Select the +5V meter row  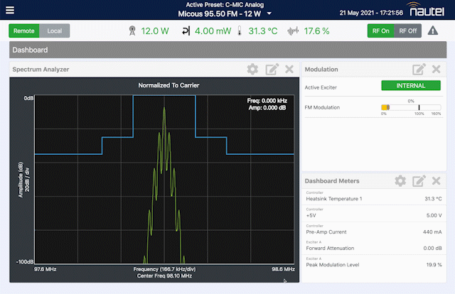pyautogui.click(x=374, y=213)
